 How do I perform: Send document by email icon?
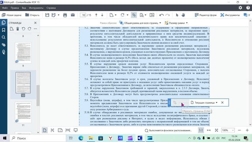click(x=73, y=15)
